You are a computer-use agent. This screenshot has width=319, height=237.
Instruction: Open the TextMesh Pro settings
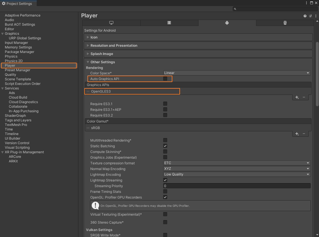(x=16, y=125)
